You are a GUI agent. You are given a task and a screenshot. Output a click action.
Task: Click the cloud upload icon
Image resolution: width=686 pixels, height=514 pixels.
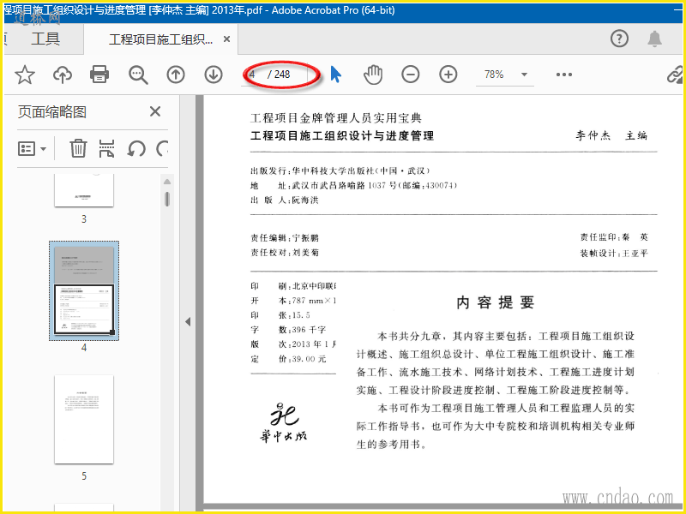pos(63,75)
